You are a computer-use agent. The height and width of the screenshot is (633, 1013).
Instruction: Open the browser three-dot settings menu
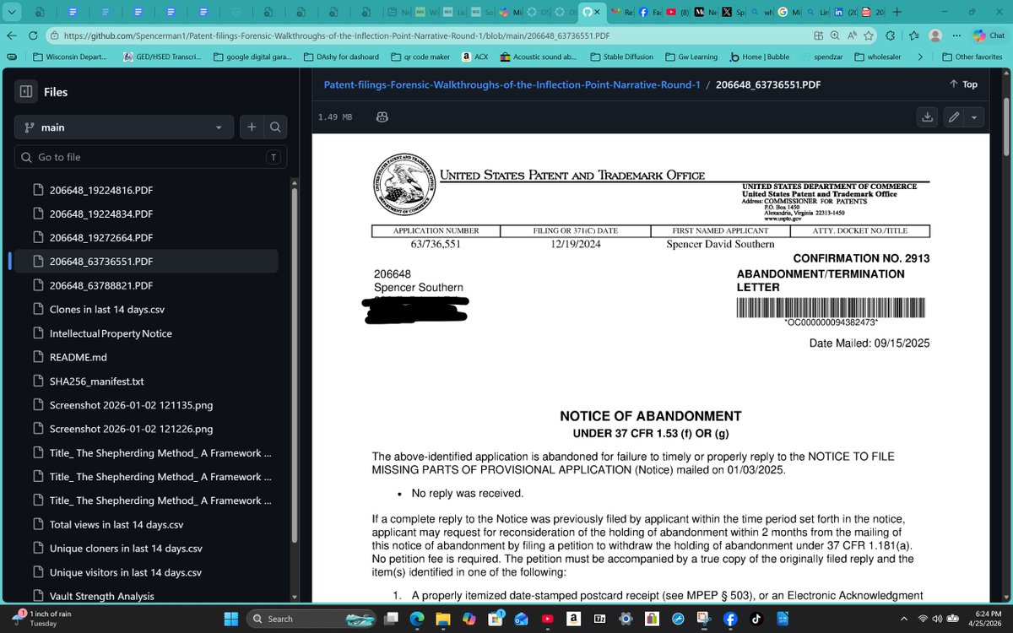pyautogui.click(x=957, y=36)
